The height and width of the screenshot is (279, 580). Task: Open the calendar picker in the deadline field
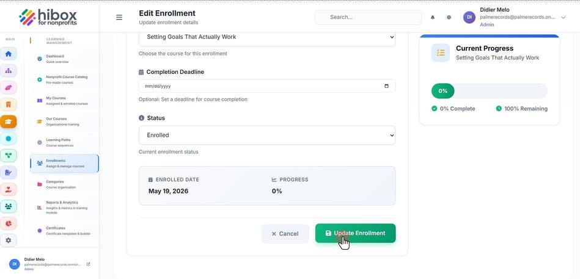click(x=386, y=86)
